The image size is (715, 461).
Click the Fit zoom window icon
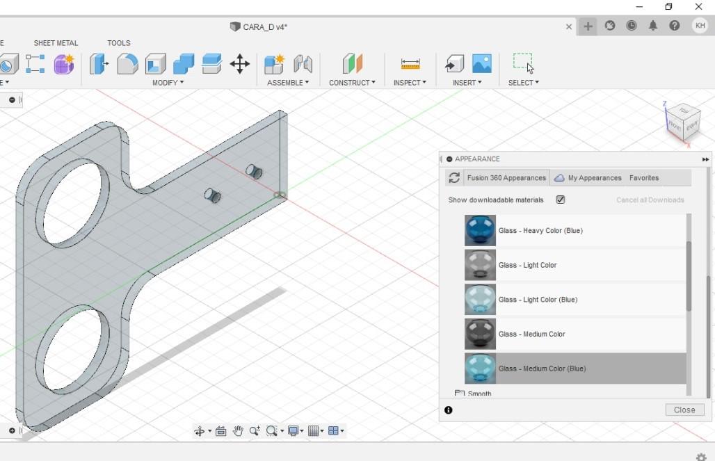(x=272, y=431)
